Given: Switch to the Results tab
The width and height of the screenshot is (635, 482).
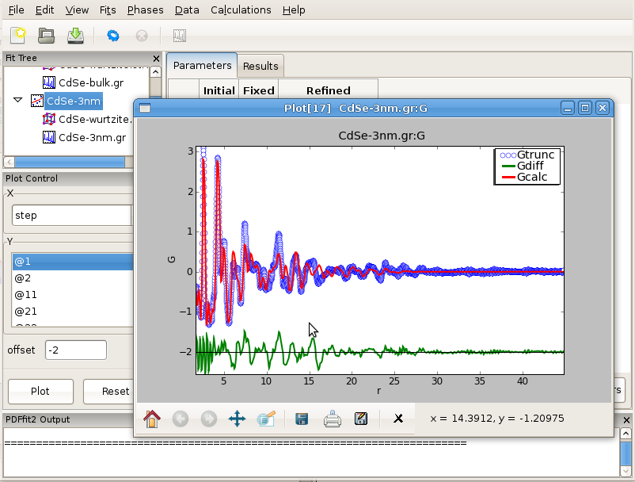Looking at the screenshot, I should pos(260,66).
